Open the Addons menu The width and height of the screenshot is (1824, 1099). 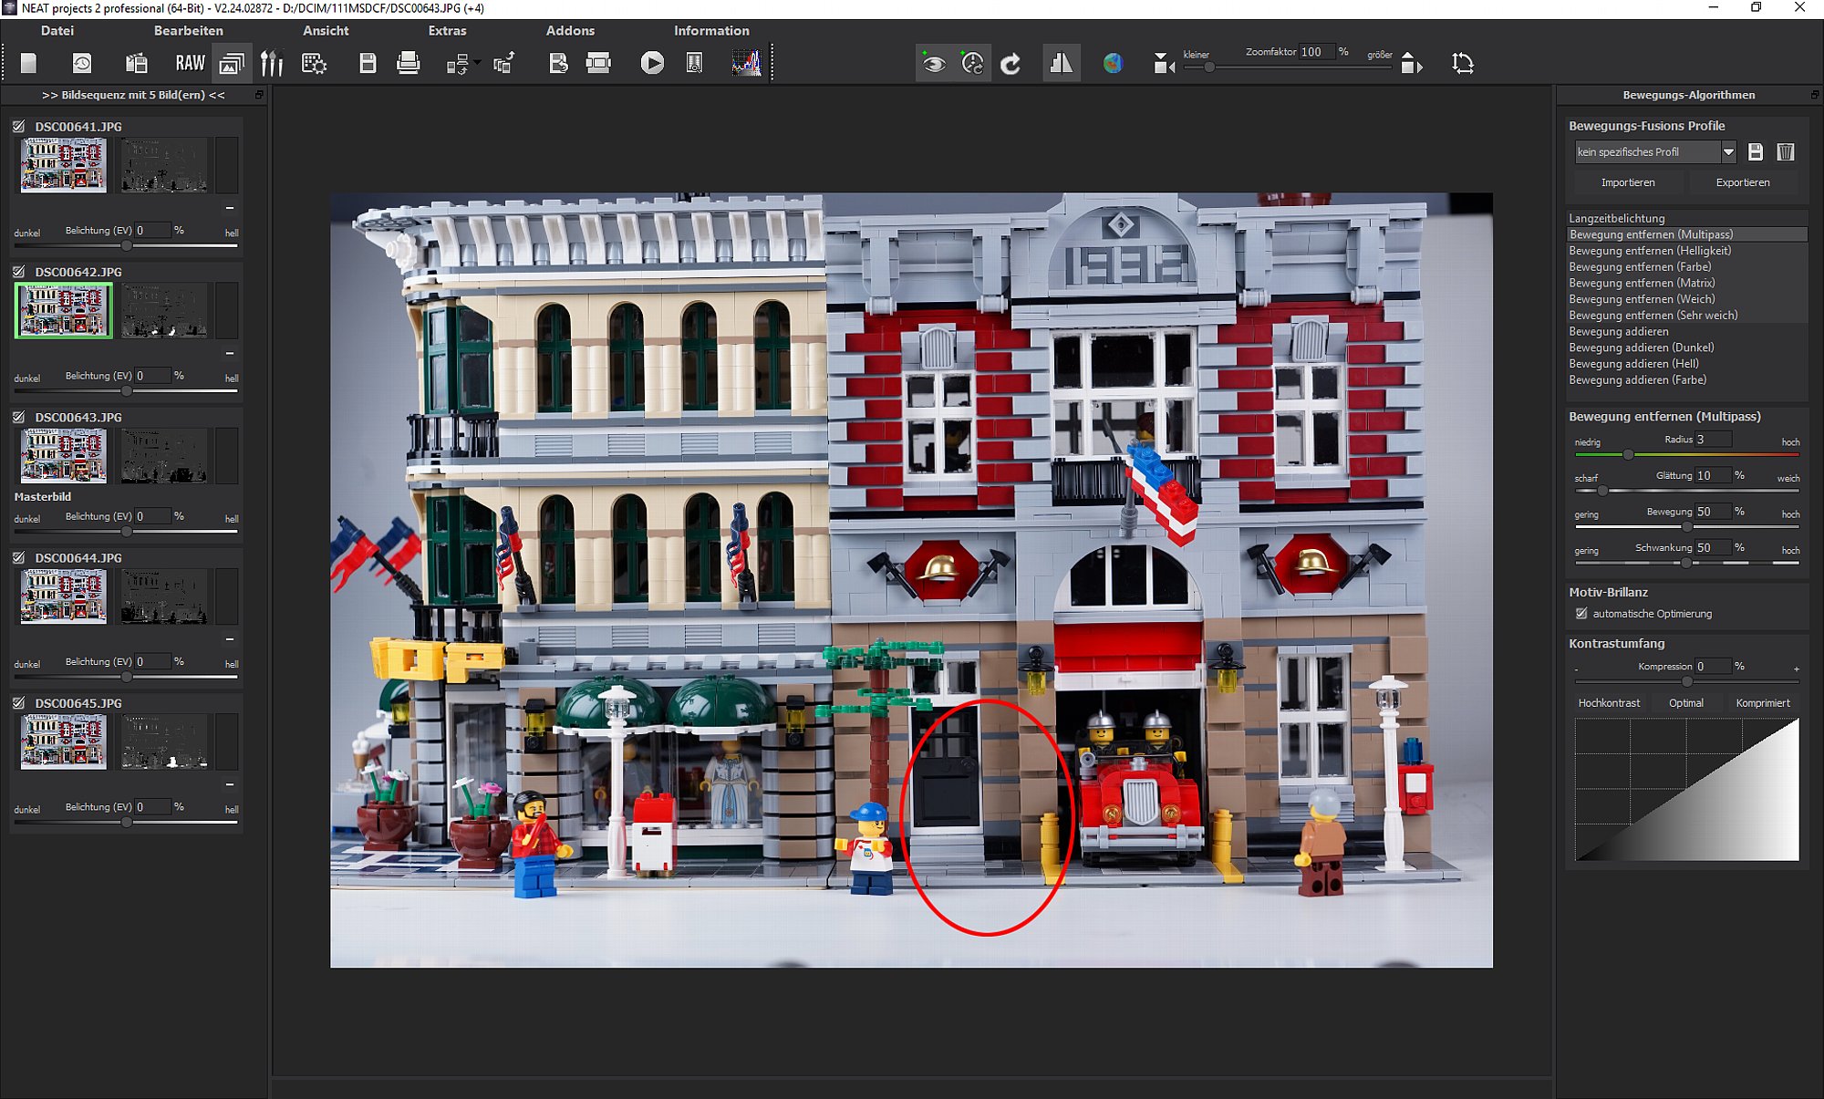click(x=570, y=30)
